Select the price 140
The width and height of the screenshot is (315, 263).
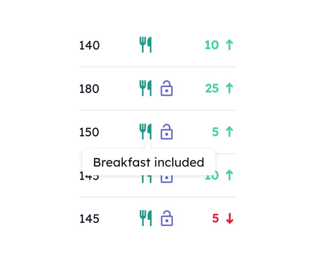click(90, 46)
